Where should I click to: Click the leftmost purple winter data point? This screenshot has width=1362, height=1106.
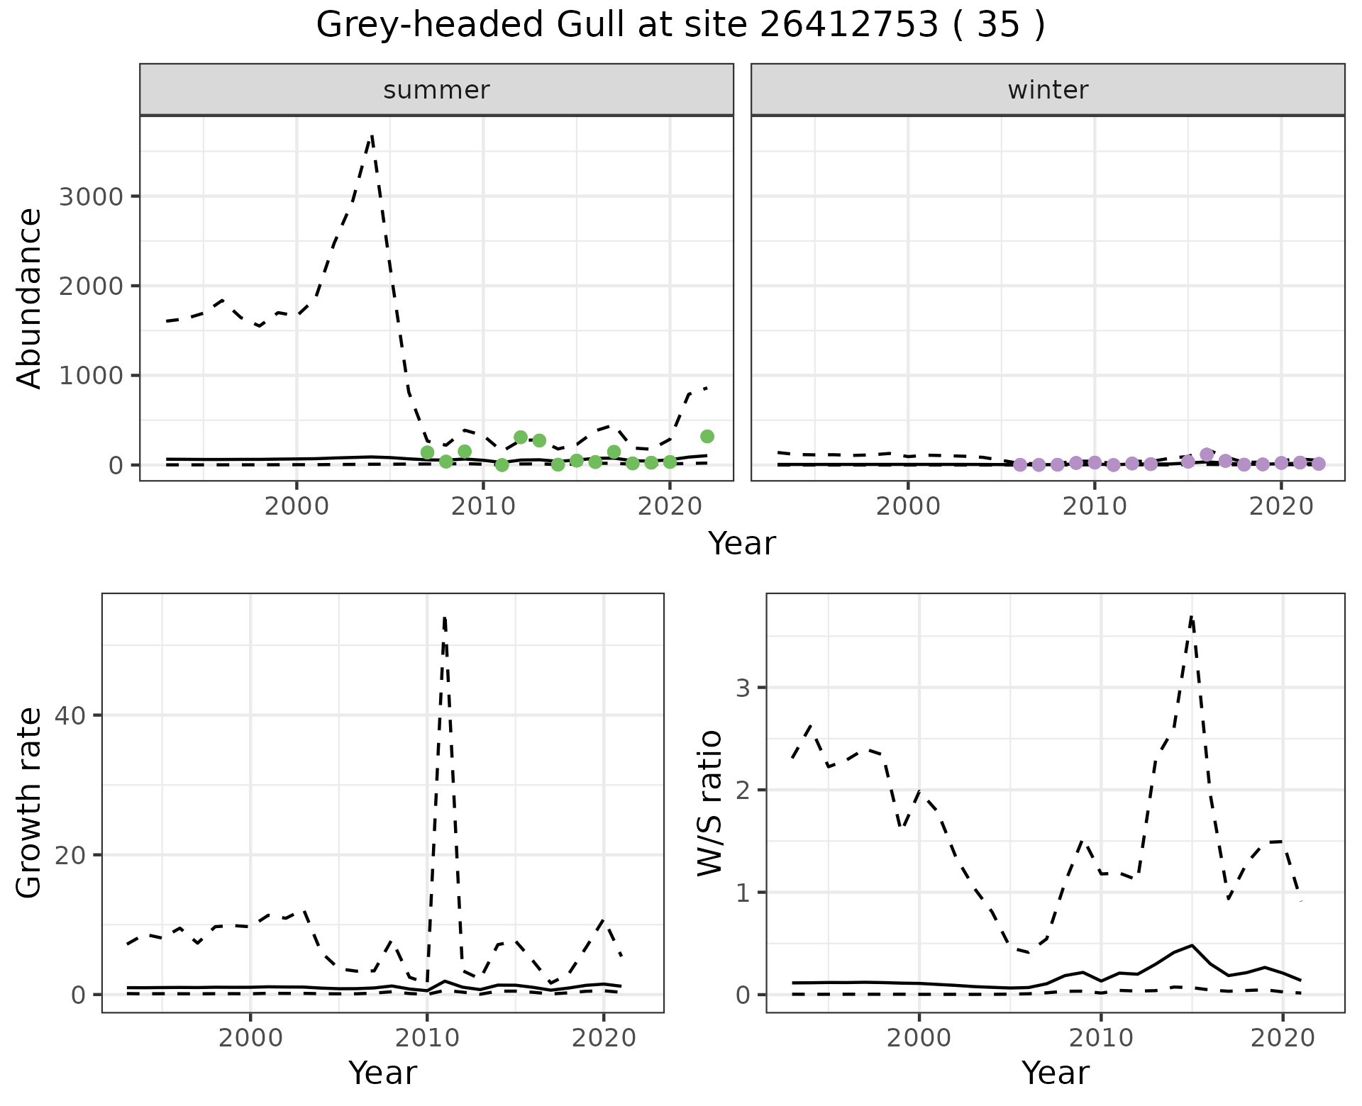[1020, 465]
